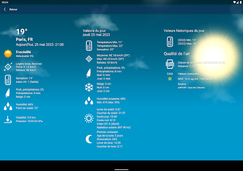Tap the Durée jour: 15:40 text
Screen dimensions: 243x171
coord(107,117)
